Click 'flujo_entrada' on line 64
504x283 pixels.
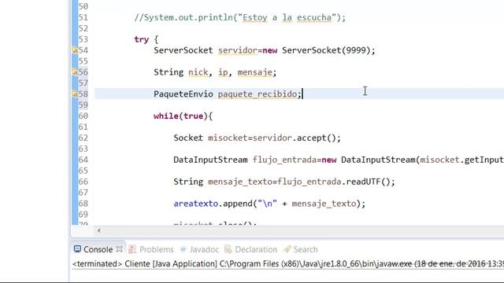(x=285, y=160)
